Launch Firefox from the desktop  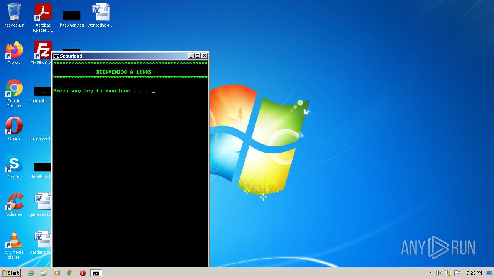coord(14,53)
